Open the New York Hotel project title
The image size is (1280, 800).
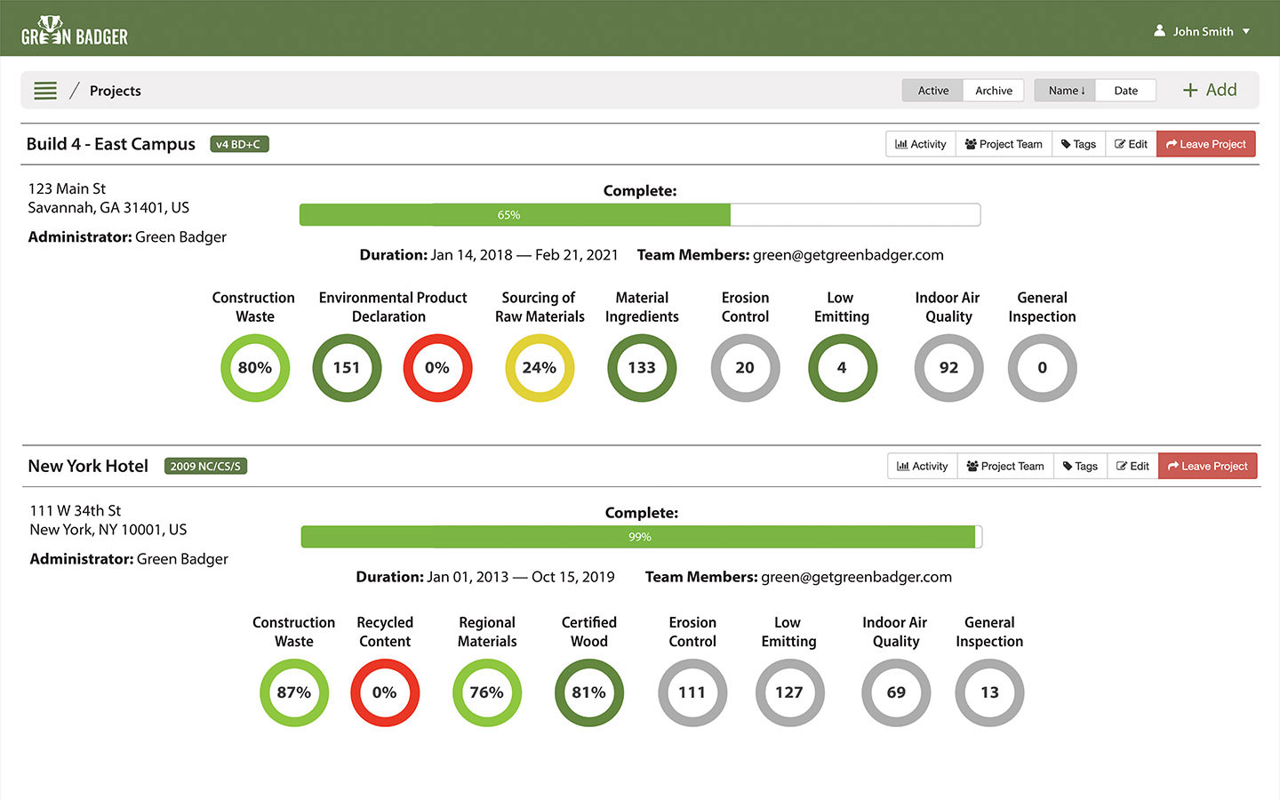coord(88,466)
